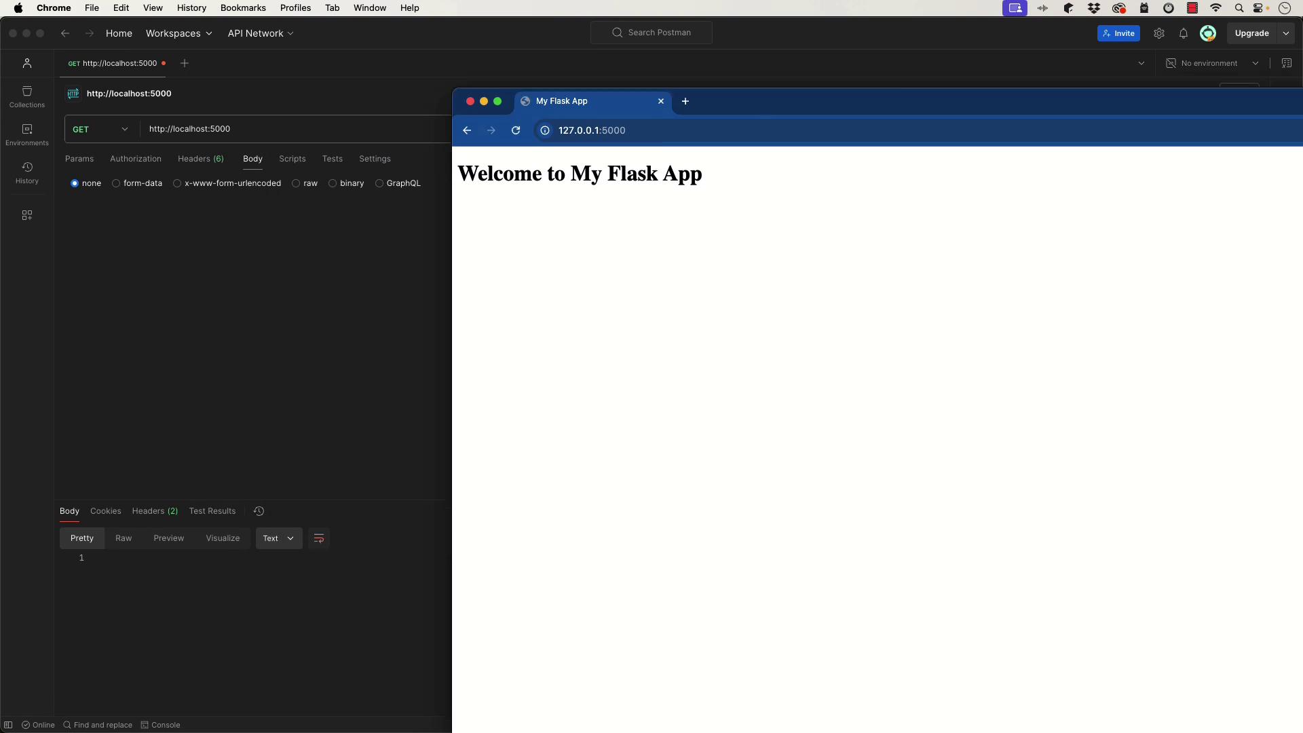Open the notifications bell
The height and width of the screenshot is (733, 1303).
[1183, 33]
